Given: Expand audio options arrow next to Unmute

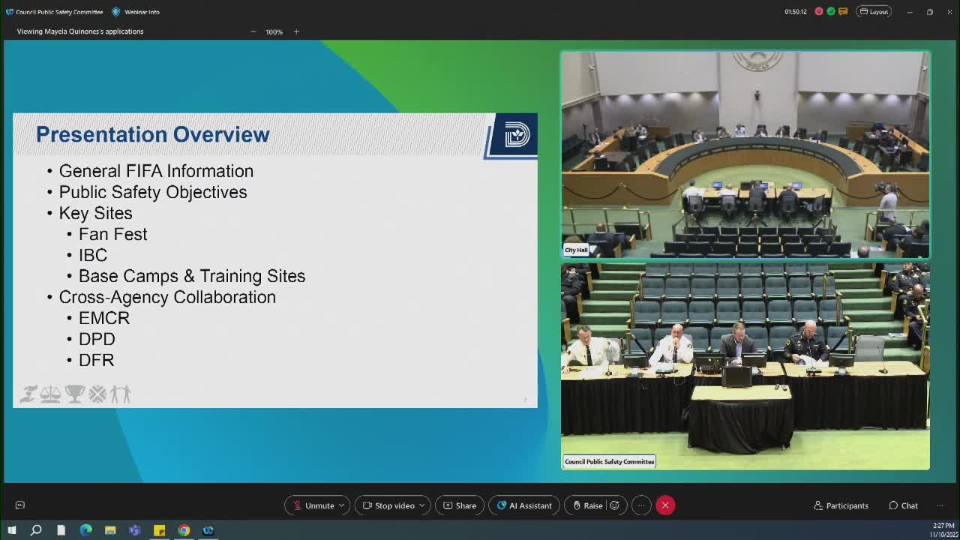Looking at the screenshot, I should pyautogui.click(x=341, y=505).
